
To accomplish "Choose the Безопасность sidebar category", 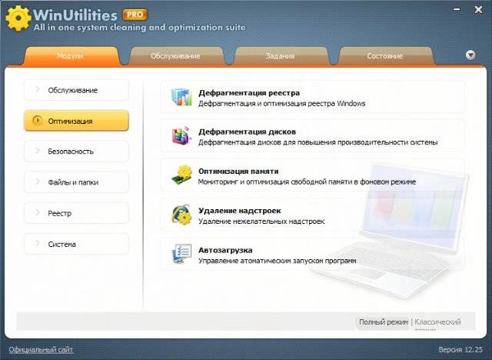I will point(76,152).
